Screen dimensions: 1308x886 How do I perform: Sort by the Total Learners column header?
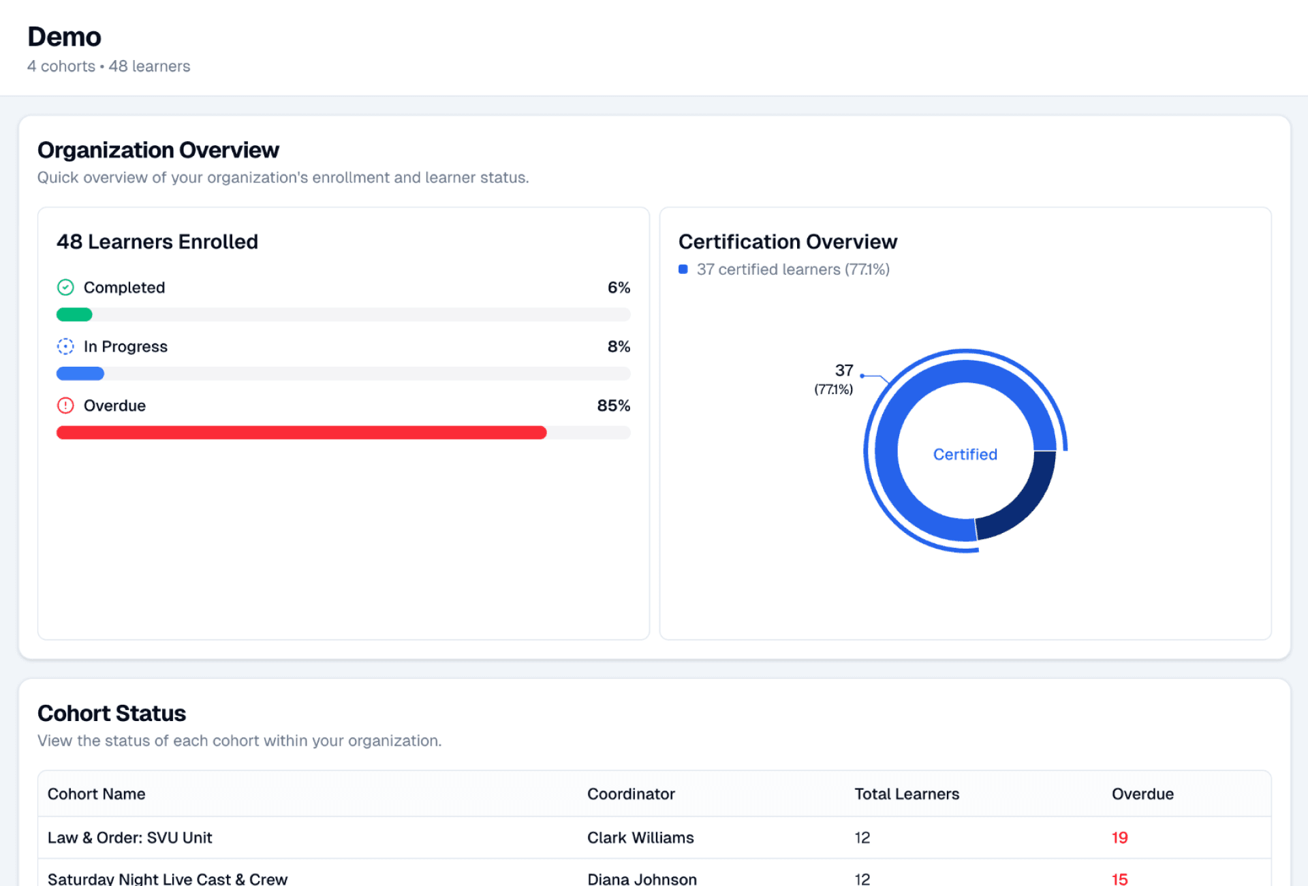click(906, 794)
